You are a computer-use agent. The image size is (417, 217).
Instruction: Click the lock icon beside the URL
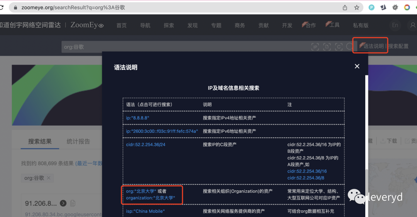point(15,8)
